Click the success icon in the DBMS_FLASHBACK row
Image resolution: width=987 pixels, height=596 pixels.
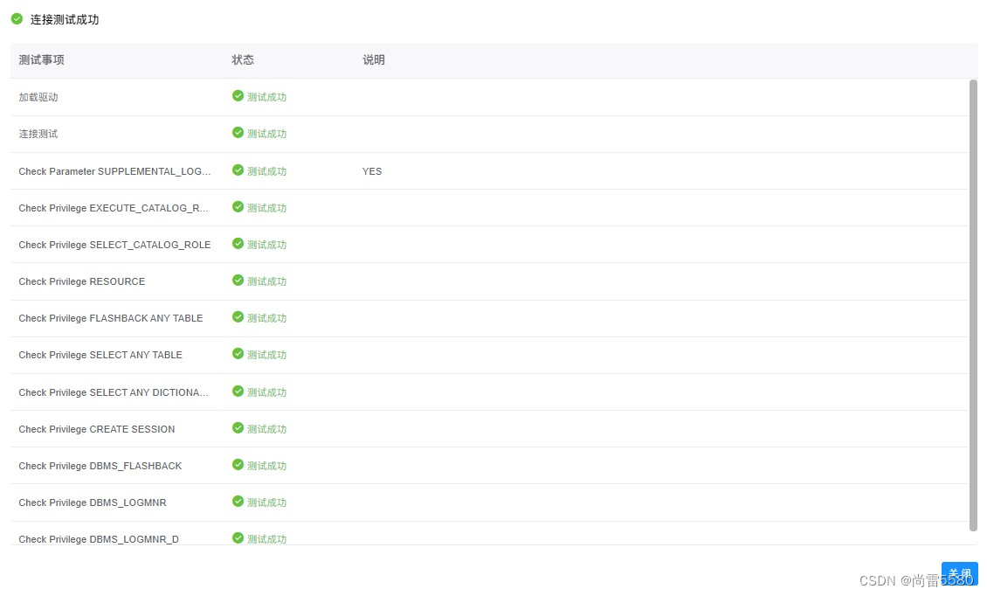point(238,464)
